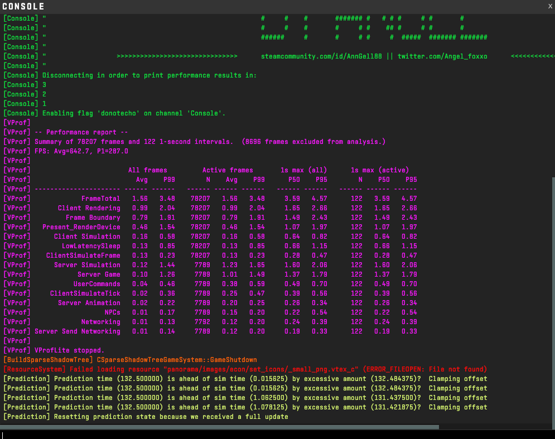Click the ClientSimulateTick row label
The height and width of the screenshot is (439, 555).
(x=85, y=293)
